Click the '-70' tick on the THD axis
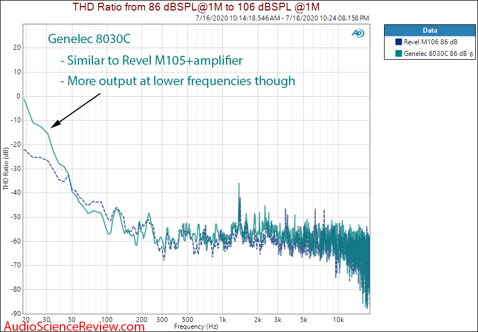Viewport: 478px width, 332px height. click(x=15, y=266)
